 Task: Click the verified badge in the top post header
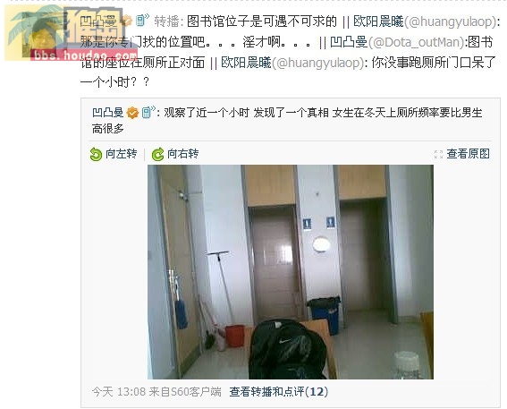pyautogui.click(x=126, y=21)
